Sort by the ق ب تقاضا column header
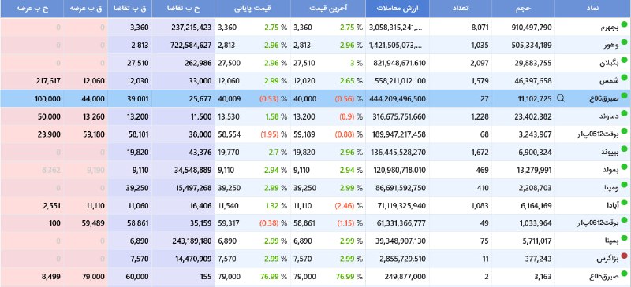Screen dimensions: 631x287 click(130, 9)
